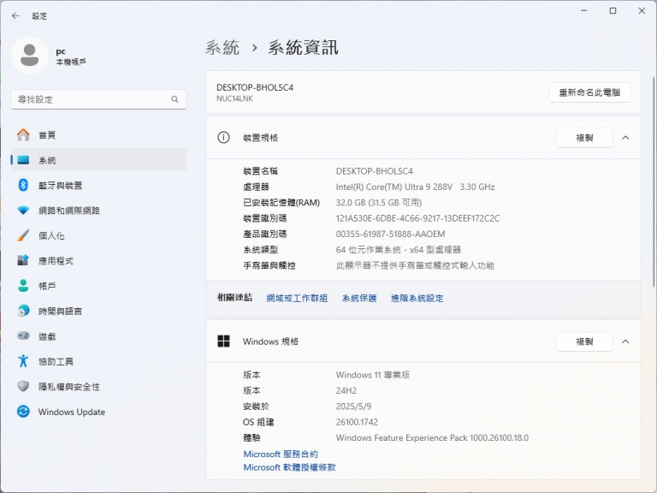Maximize the Settings window
Screen dimensions: 657x493
613,11
